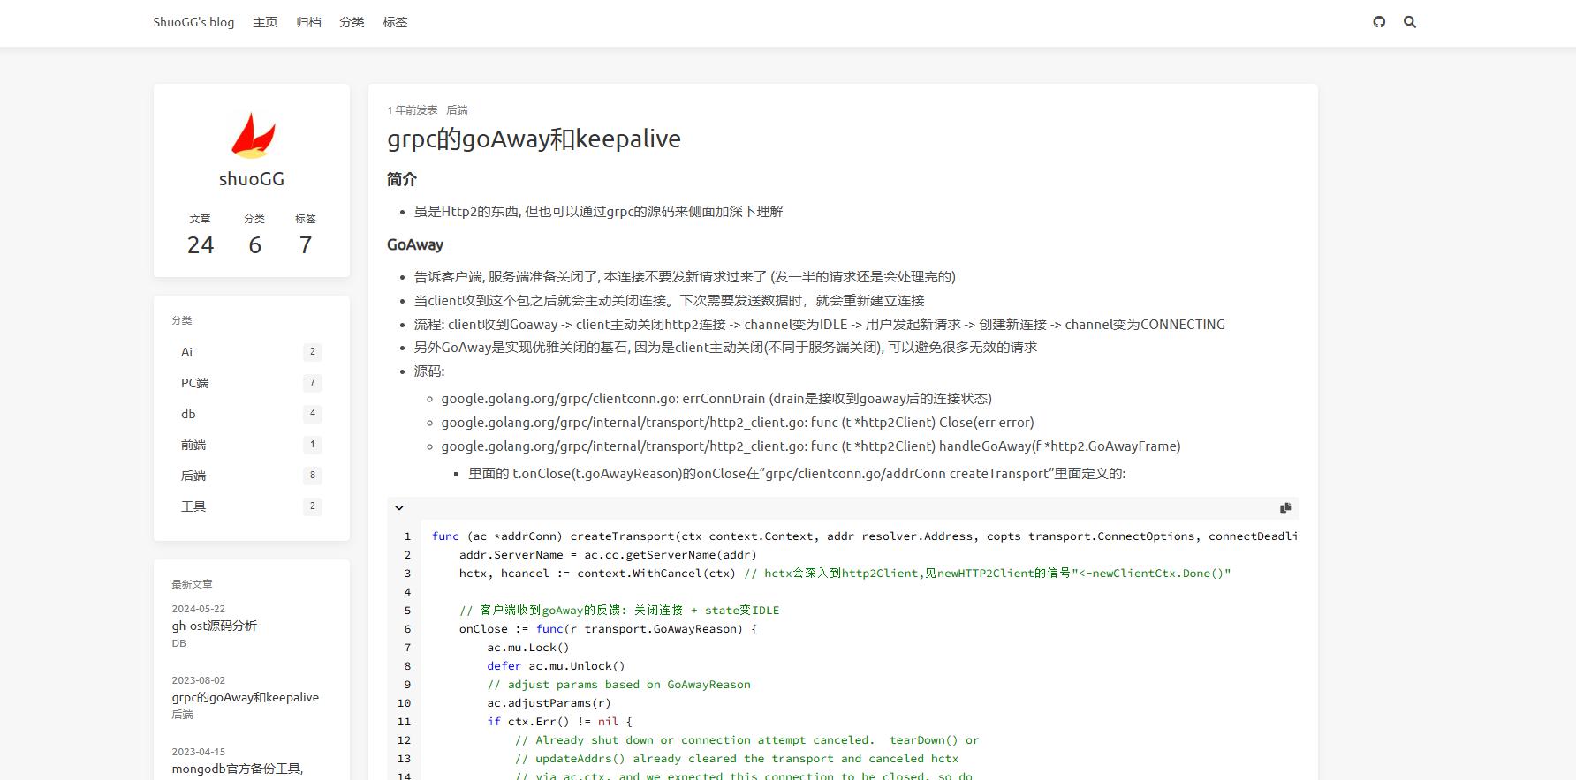Click the 'addr.ServerName' code line
The width and height of the screenshot is (1576, 780).
[x=608, y=555]
